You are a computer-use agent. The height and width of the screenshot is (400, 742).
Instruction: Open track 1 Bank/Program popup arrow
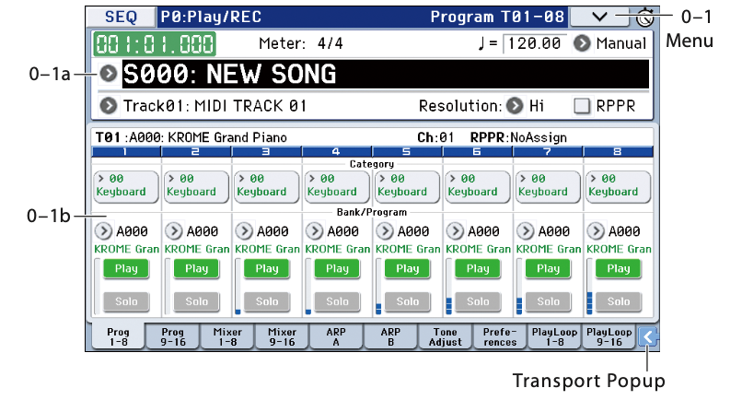pyautogui.click(x=103, y=231)
